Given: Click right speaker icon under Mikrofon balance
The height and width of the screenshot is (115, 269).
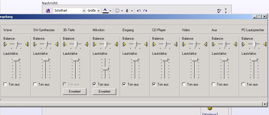Looking at the screenshot, I should [117, 44].
